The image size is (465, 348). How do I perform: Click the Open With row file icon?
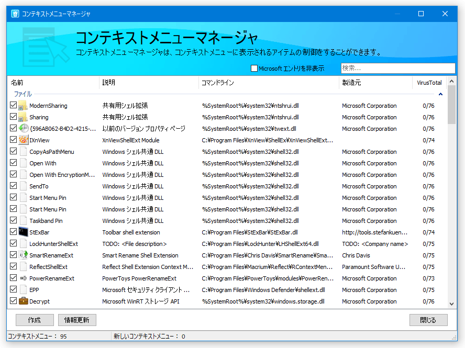click(23, 163)
